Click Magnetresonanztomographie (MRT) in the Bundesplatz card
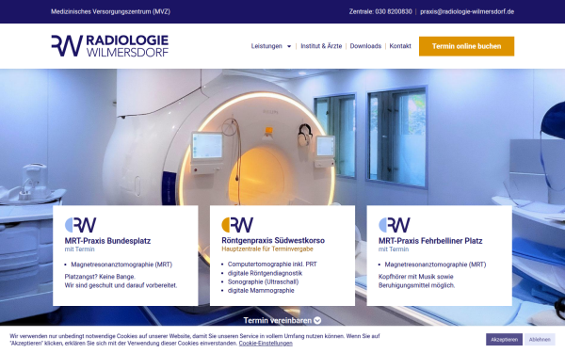The height and width of the screenshot is (353, 565). (121, 265)
